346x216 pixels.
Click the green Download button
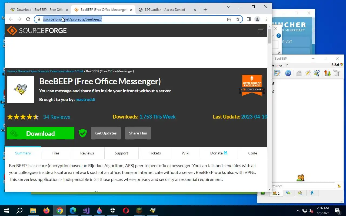coord(41,133)
